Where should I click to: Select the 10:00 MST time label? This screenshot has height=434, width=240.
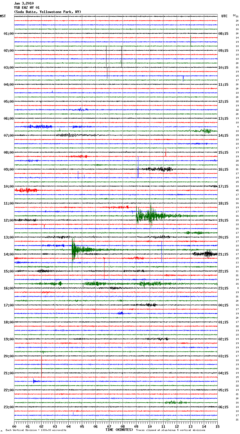[x=9, y=186]
